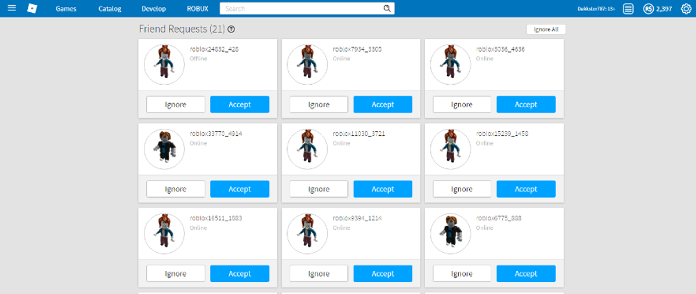Click the 2,397 Robux balance amount
Screen dimensions: 696x294
[x=664, y=9]
